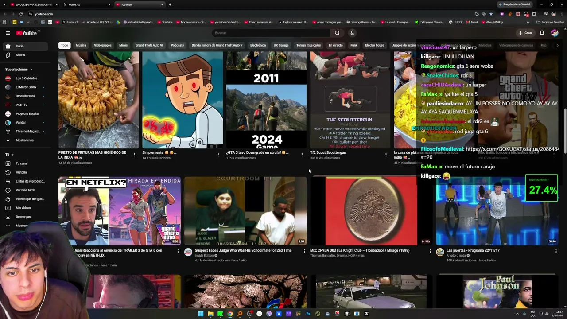
Task: Open Photoshop from the Windows taskbar
Action: [x=308, y=314]
